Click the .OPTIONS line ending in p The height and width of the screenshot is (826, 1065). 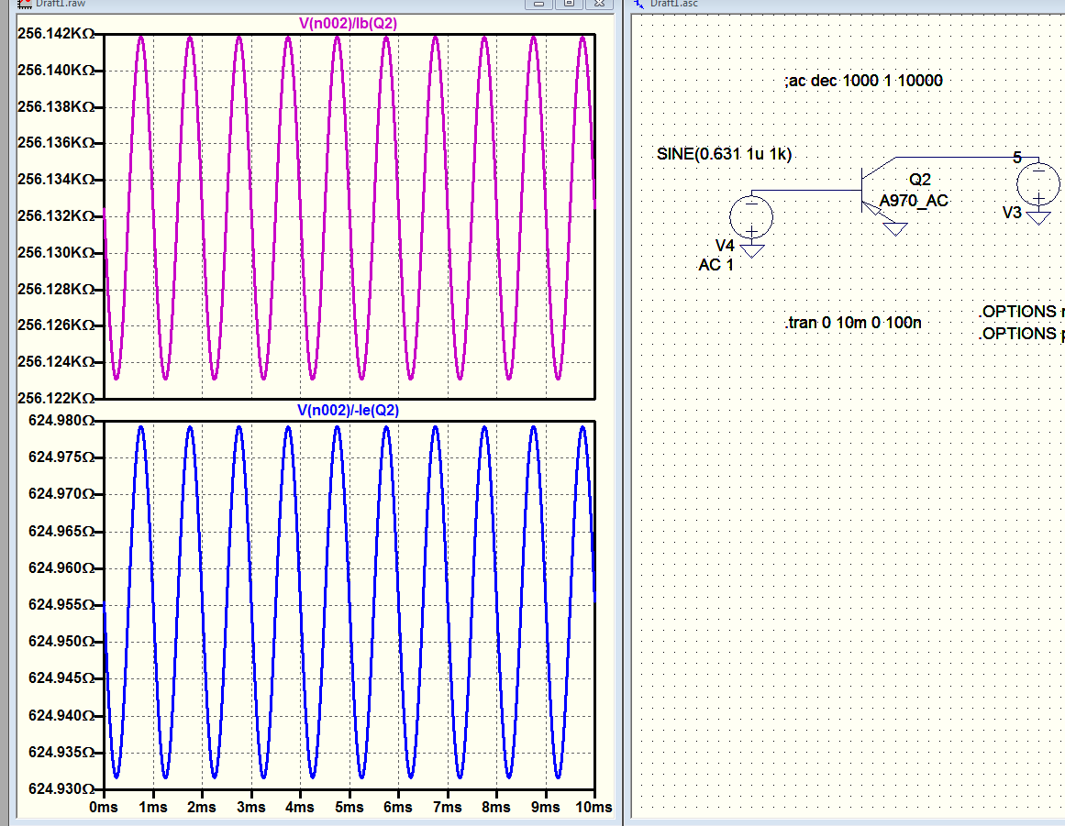click(1022, 334)
